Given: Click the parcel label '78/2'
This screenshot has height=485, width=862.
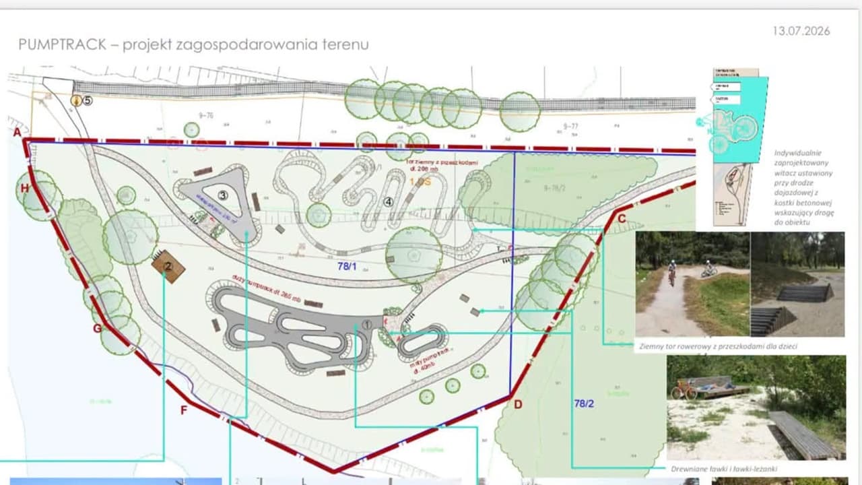Looking at the screenshot, I should pos(584,403).
